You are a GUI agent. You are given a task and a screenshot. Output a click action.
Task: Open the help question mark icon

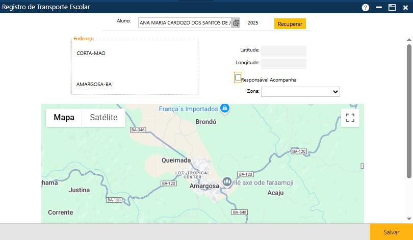[366, 8]
